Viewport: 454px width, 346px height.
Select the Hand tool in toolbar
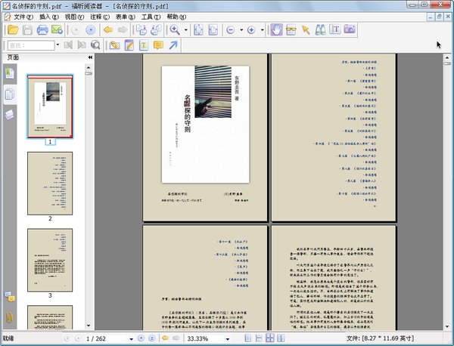[x=276, y=29]
